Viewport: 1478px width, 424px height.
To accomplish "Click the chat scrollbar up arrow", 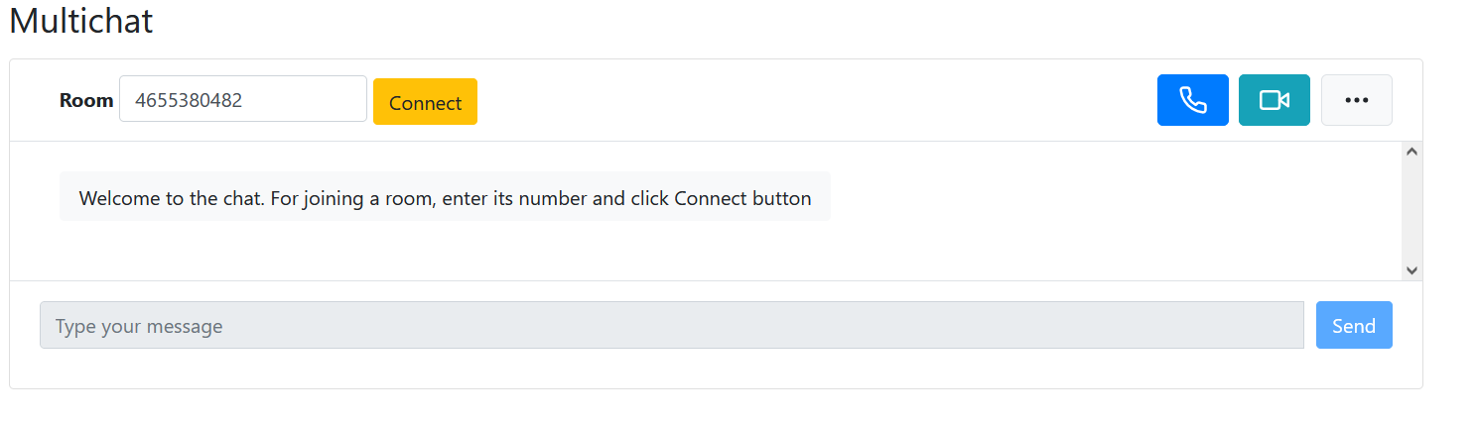I will click(x=1412, y=152).
